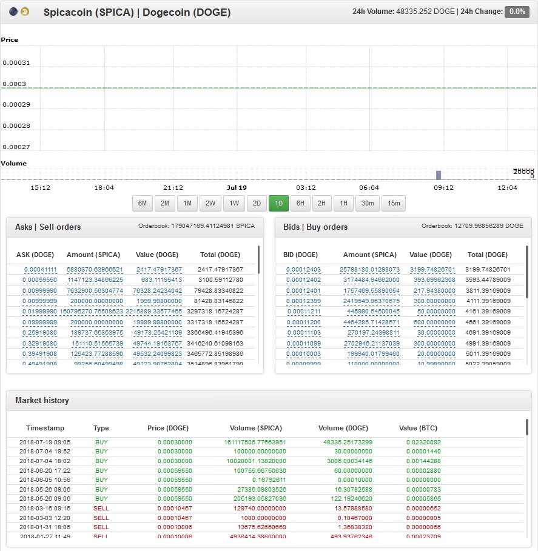
Task: Click the 0.0% 24h change badge
Action: coord(517,12)
